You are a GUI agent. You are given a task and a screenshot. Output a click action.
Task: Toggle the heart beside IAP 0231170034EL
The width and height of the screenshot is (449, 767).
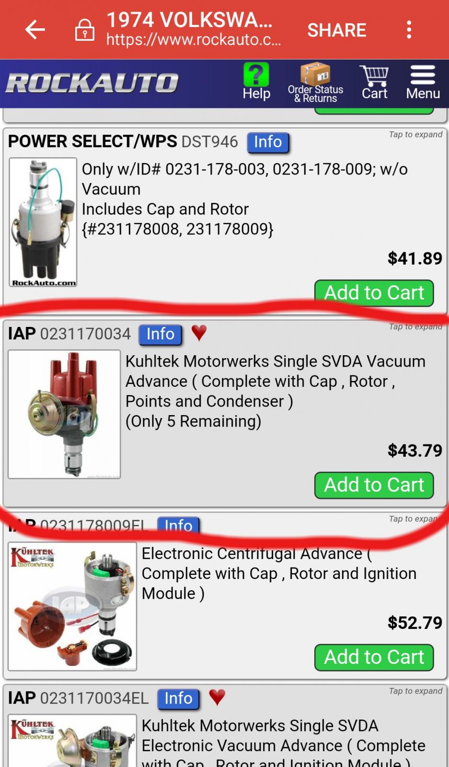pos(217,697)
